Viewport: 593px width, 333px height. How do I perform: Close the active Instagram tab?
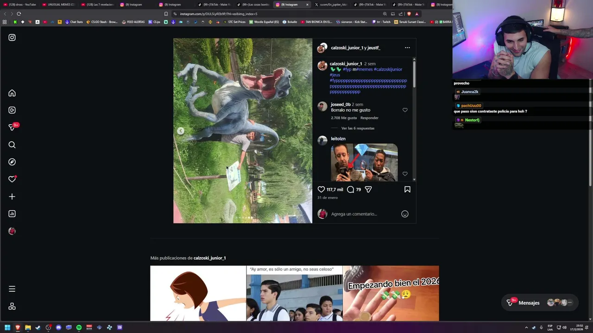coord(307,5)
